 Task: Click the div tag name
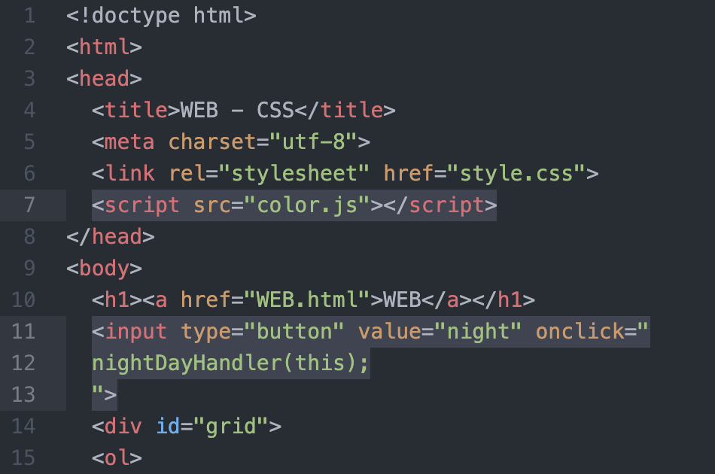(123, 427)
